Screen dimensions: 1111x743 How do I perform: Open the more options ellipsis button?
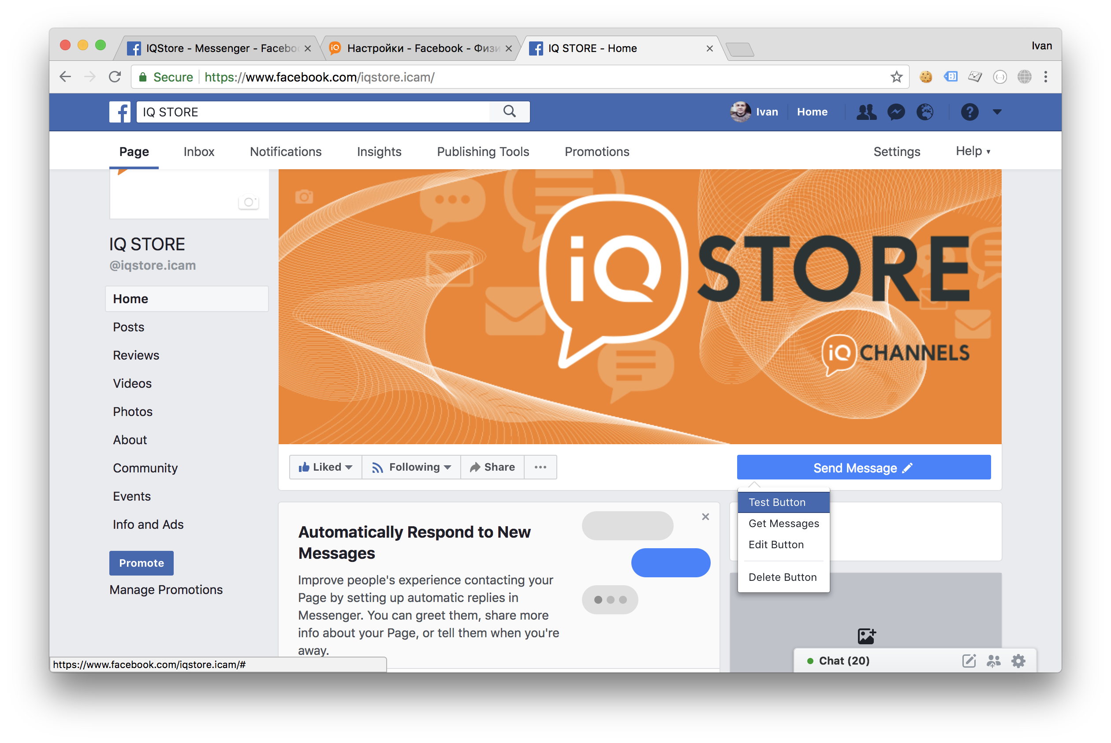coord(541,467)
